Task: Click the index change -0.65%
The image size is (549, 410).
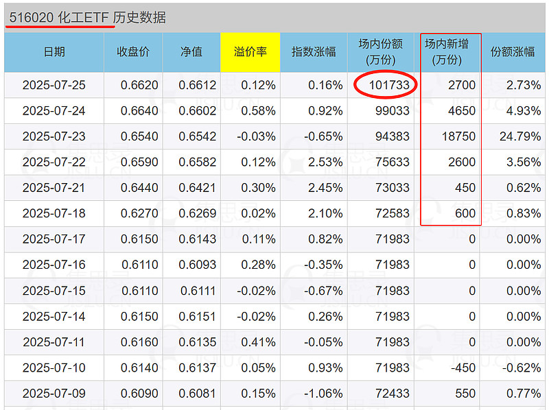Action: tap(323, 136)
